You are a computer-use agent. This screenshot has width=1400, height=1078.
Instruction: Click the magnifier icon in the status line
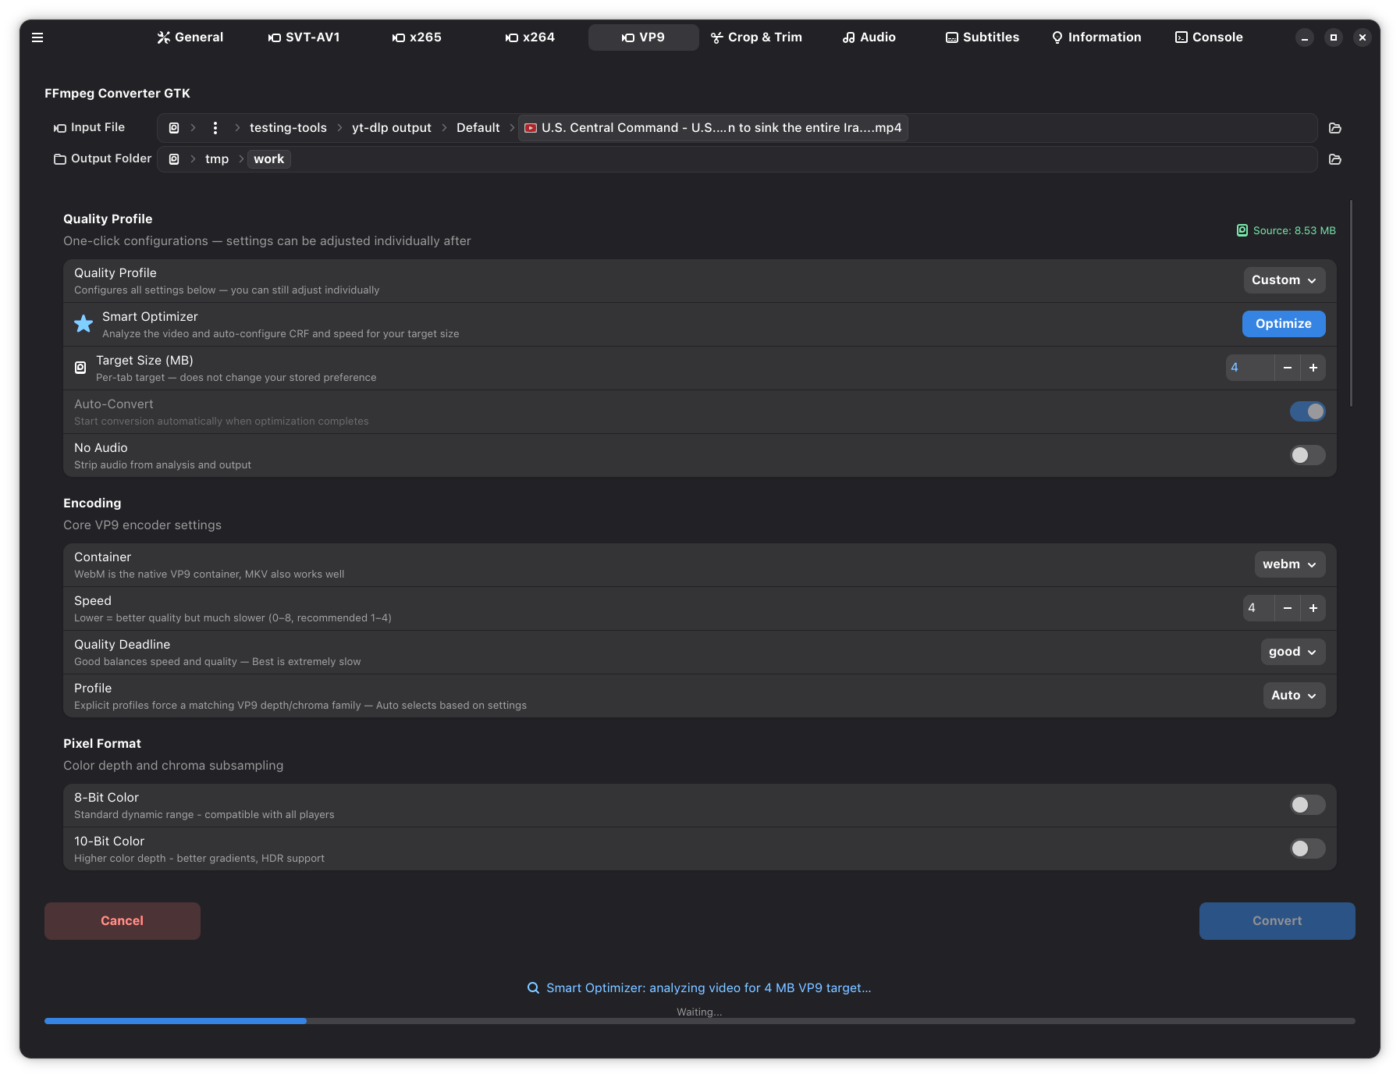534,988
